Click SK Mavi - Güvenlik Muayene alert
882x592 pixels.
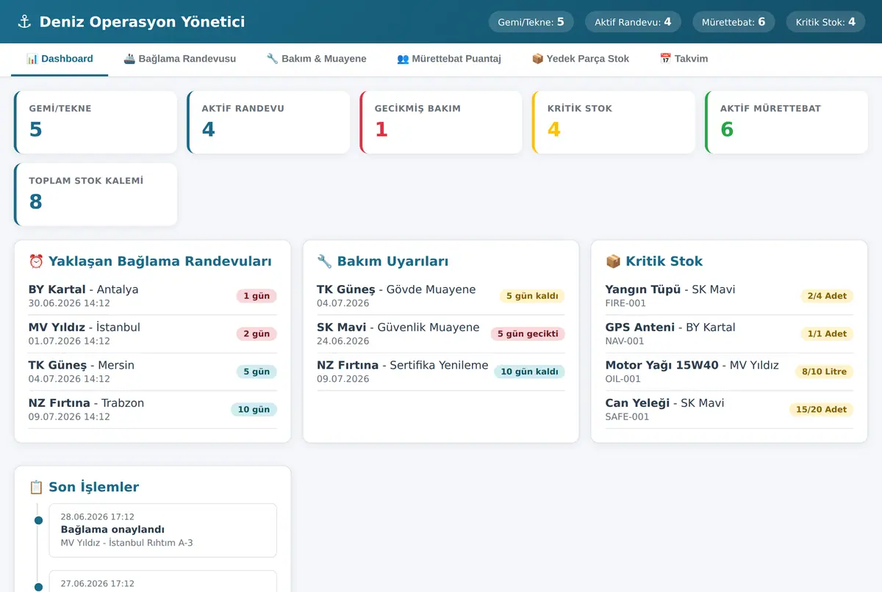point(441,334)
